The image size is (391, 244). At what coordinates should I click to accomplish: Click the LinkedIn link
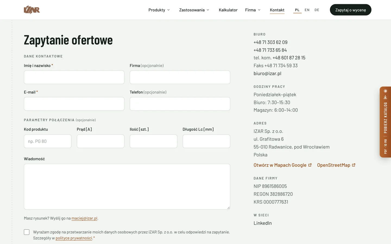[x=263, y=223]
